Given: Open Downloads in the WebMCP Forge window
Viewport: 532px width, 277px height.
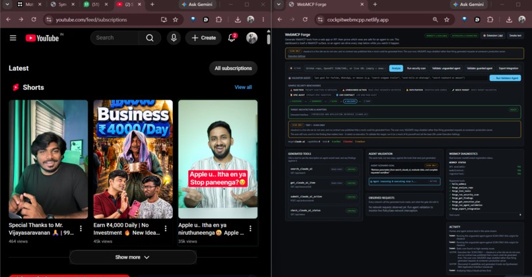Looking at the screenshot, I should (x=510, y=20).
